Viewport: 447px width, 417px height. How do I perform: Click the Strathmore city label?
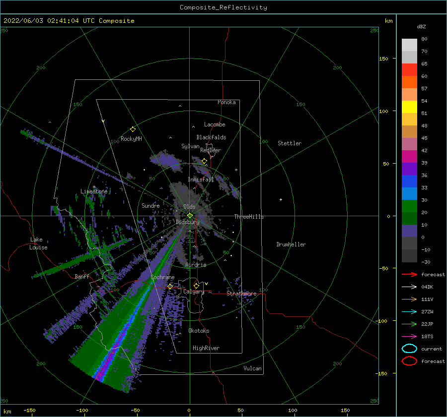pos(241,294)
